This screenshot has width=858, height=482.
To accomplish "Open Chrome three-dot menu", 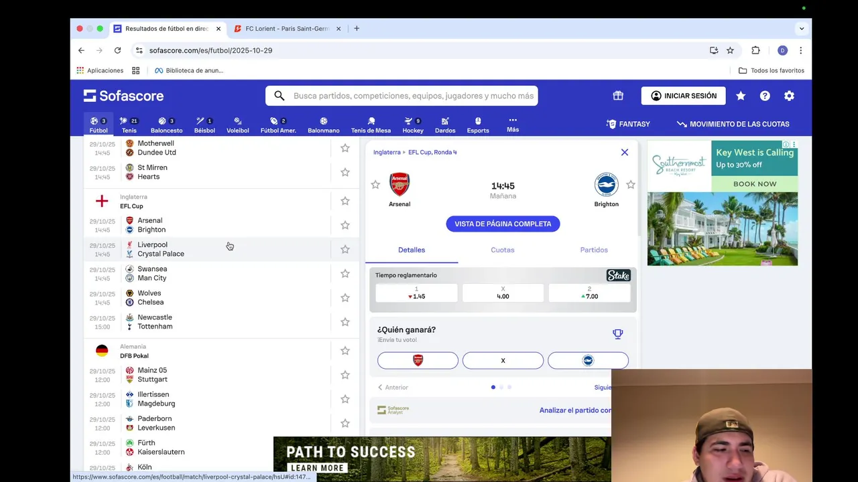I will point(800,50).
